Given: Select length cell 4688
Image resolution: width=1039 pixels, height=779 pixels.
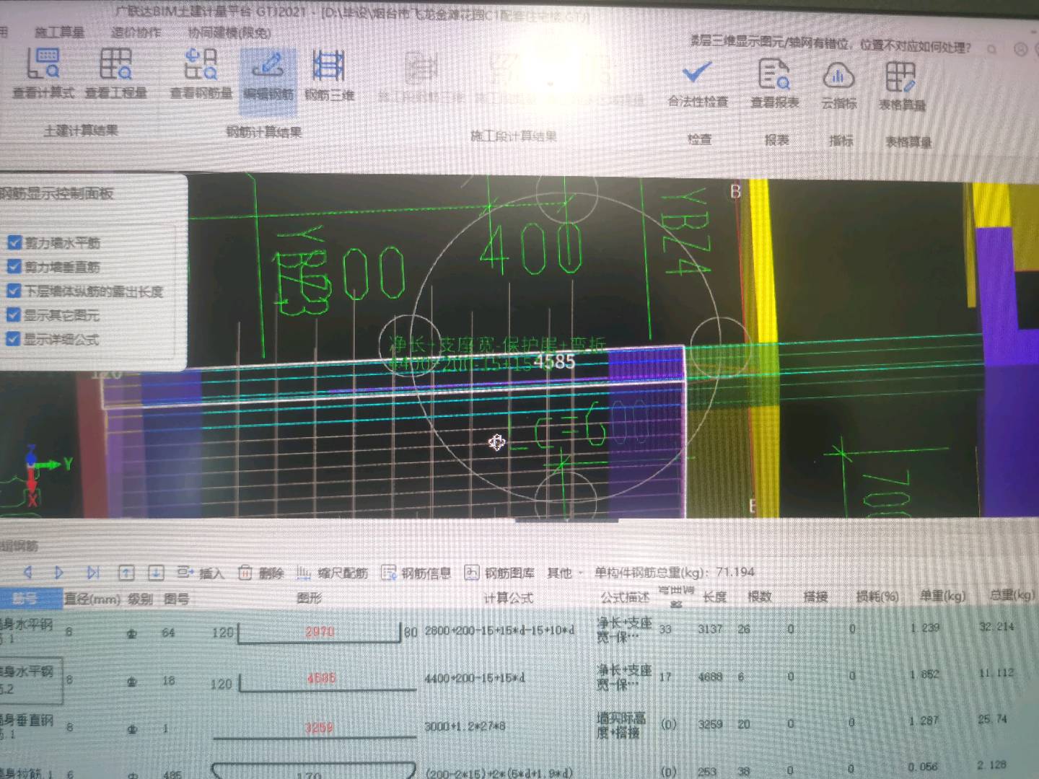Looking at the screenshot, I should pyautogui.click(x=710, y=677).
